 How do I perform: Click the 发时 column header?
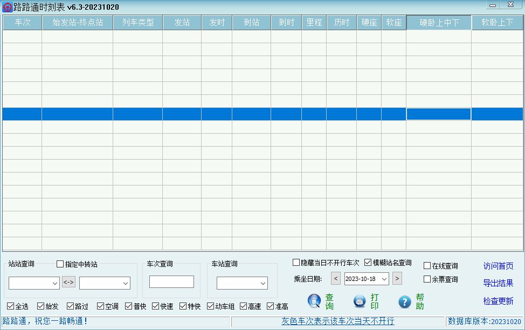tap(217, 23)
